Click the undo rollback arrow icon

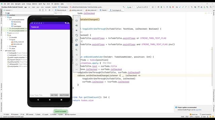coord(191,7)
